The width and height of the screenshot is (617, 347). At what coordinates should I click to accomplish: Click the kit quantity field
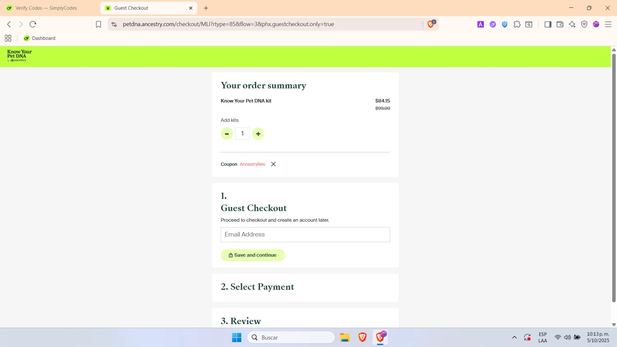coord(242,134)
